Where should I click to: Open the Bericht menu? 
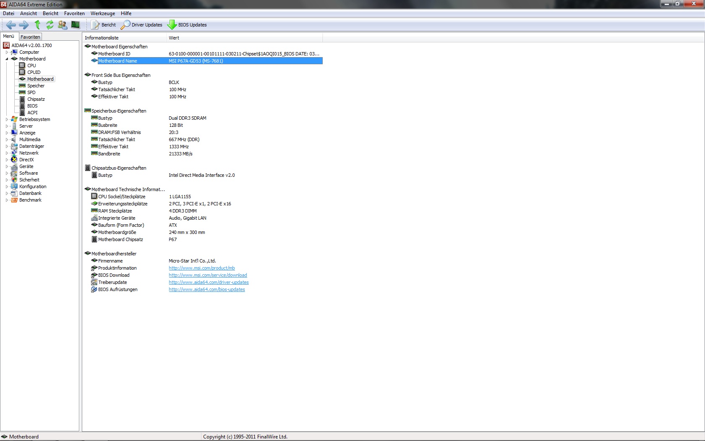[50, 13]
